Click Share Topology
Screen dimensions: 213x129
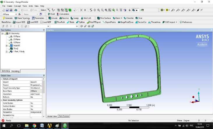click(22, 18)
